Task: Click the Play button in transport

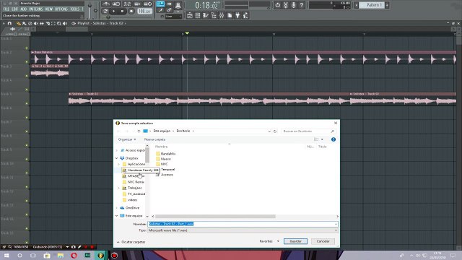Action: pyautogui.click(x=113, y=12)
